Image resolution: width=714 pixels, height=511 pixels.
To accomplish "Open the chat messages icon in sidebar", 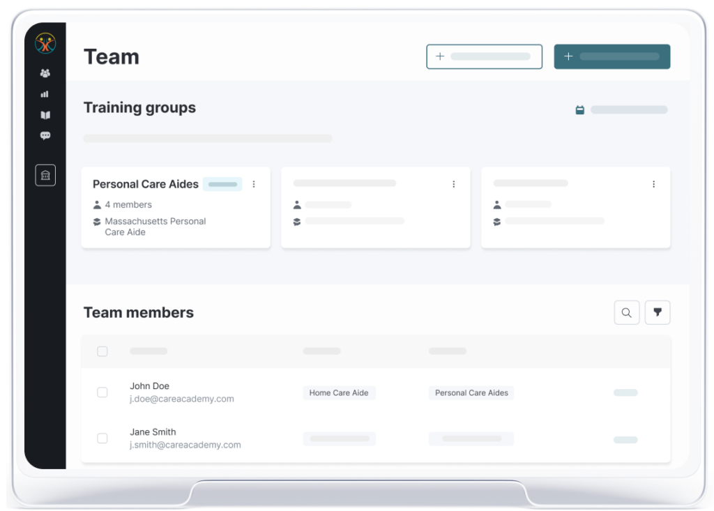I will pyautogui.click(x=45, y=136).
